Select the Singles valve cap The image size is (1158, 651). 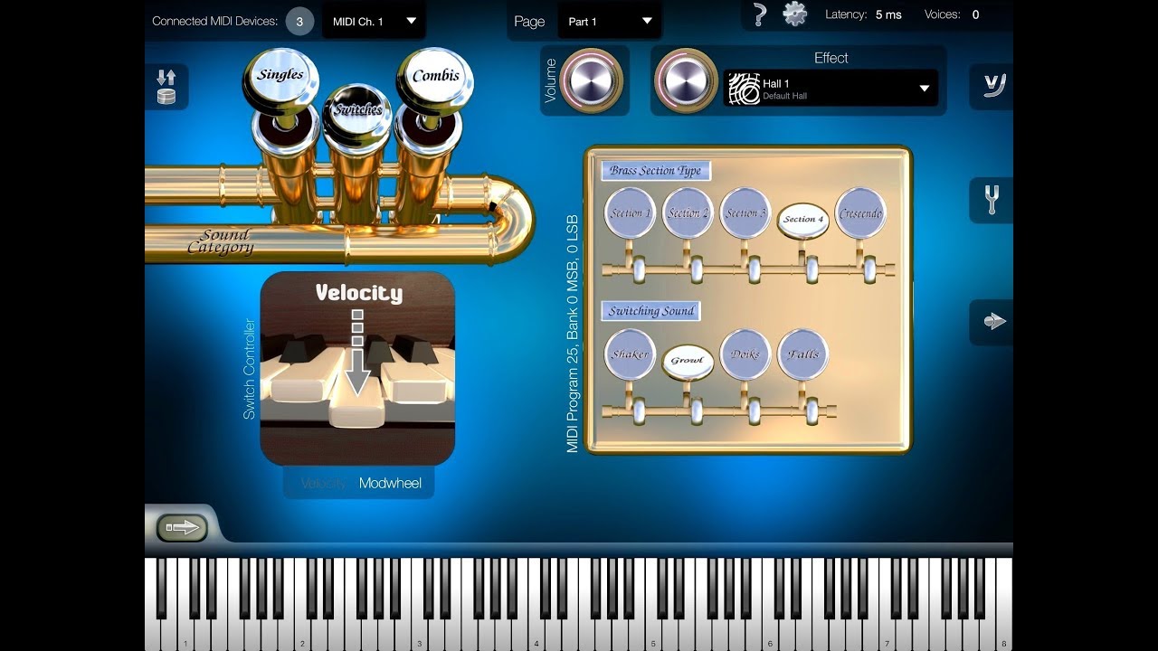point(280,80)
